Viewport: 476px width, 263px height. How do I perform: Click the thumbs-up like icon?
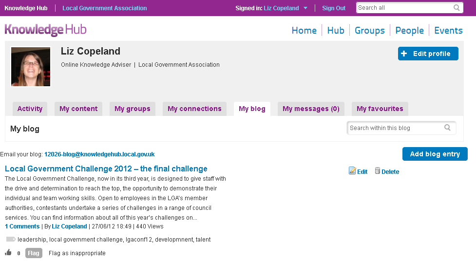pyautogui.click(x=8, y=252)
